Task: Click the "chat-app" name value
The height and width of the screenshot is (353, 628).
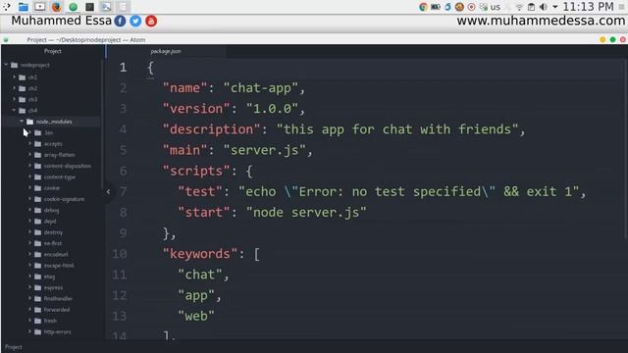Action: pyautogui.click(x=261, y=87)
